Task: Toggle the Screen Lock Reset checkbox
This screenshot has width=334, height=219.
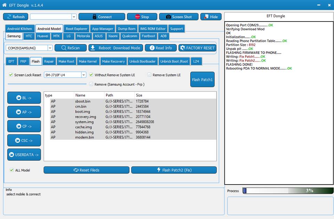Action: [11, 75]
